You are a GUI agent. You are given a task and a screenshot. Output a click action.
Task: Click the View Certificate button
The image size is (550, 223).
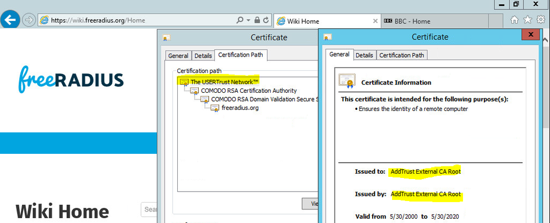[x=310, y=203]
